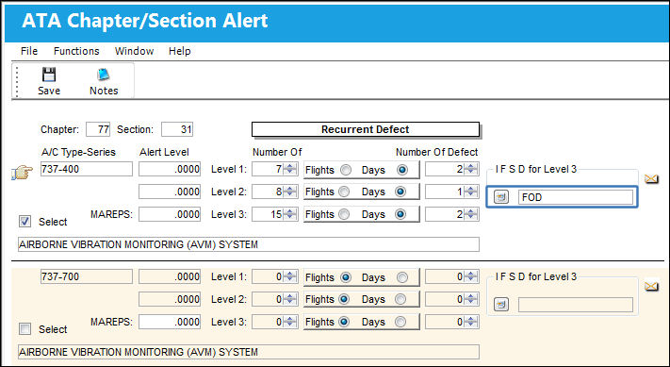Click the 737-400 AVM system description field
The image size is (670, 367).
click(x=249, y=244)
